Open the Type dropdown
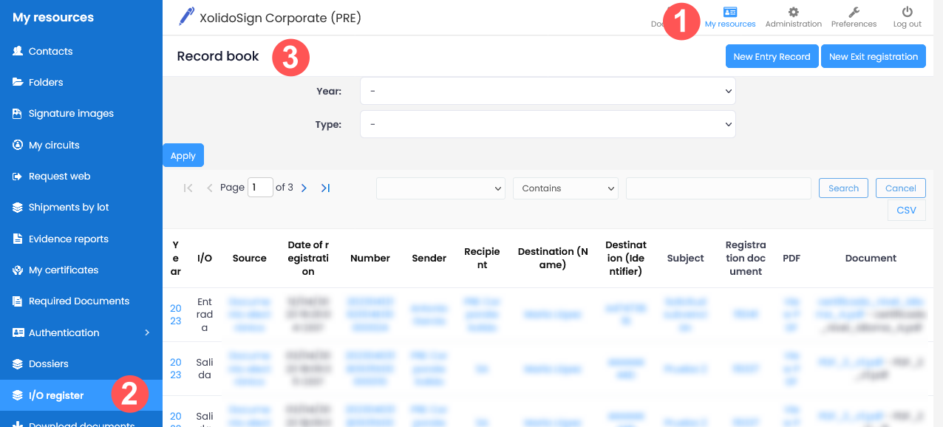The width and height of the screenshot is (943, 427). click(x=548, y=124)
